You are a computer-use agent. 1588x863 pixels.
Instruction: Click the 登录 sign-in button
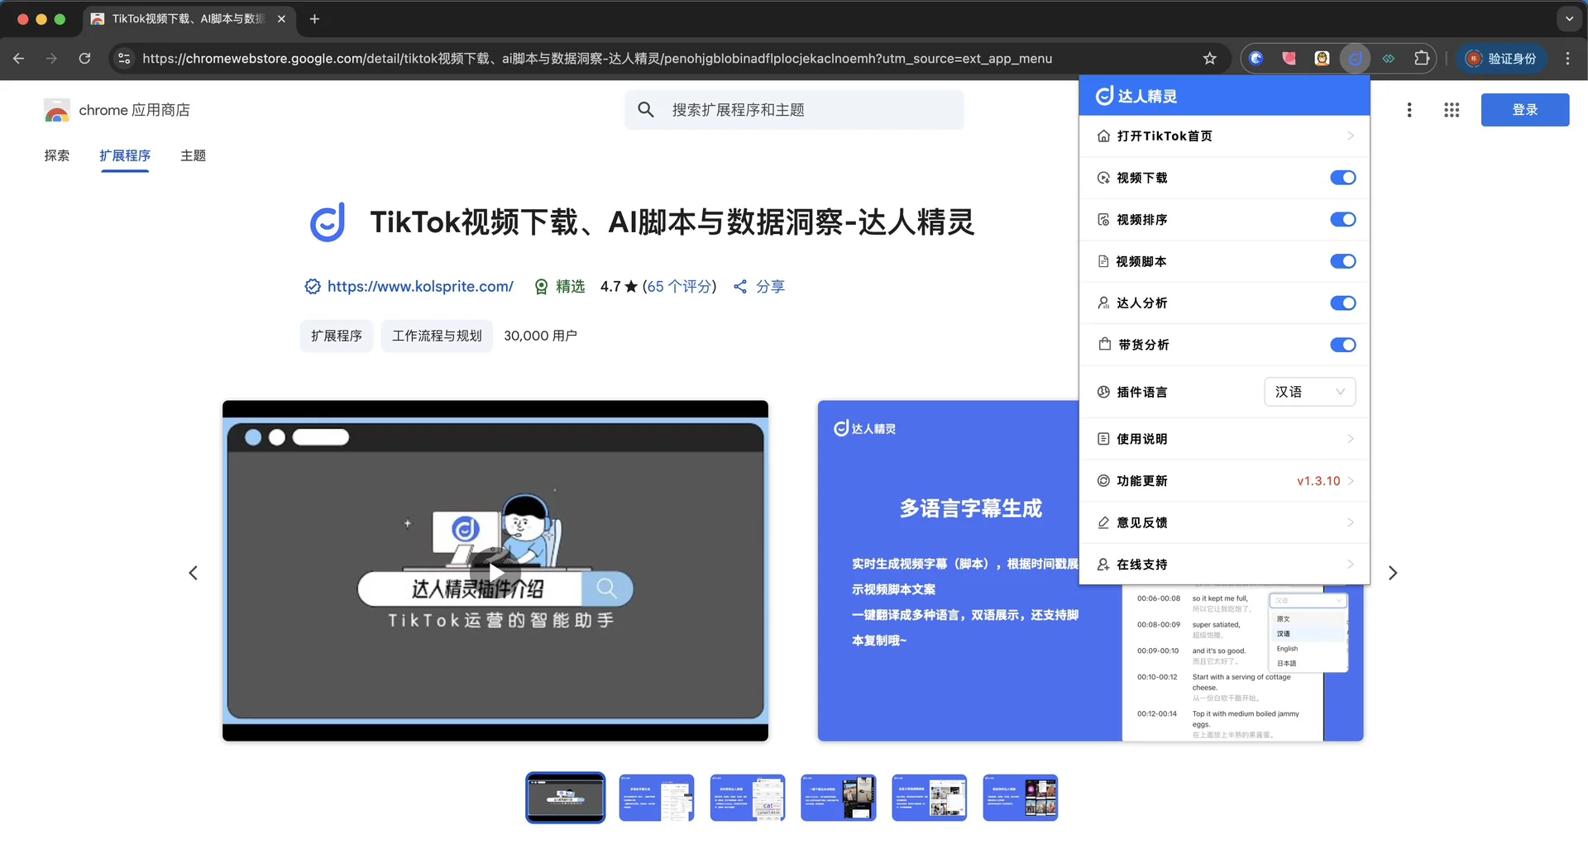(x=1524, y=109)
